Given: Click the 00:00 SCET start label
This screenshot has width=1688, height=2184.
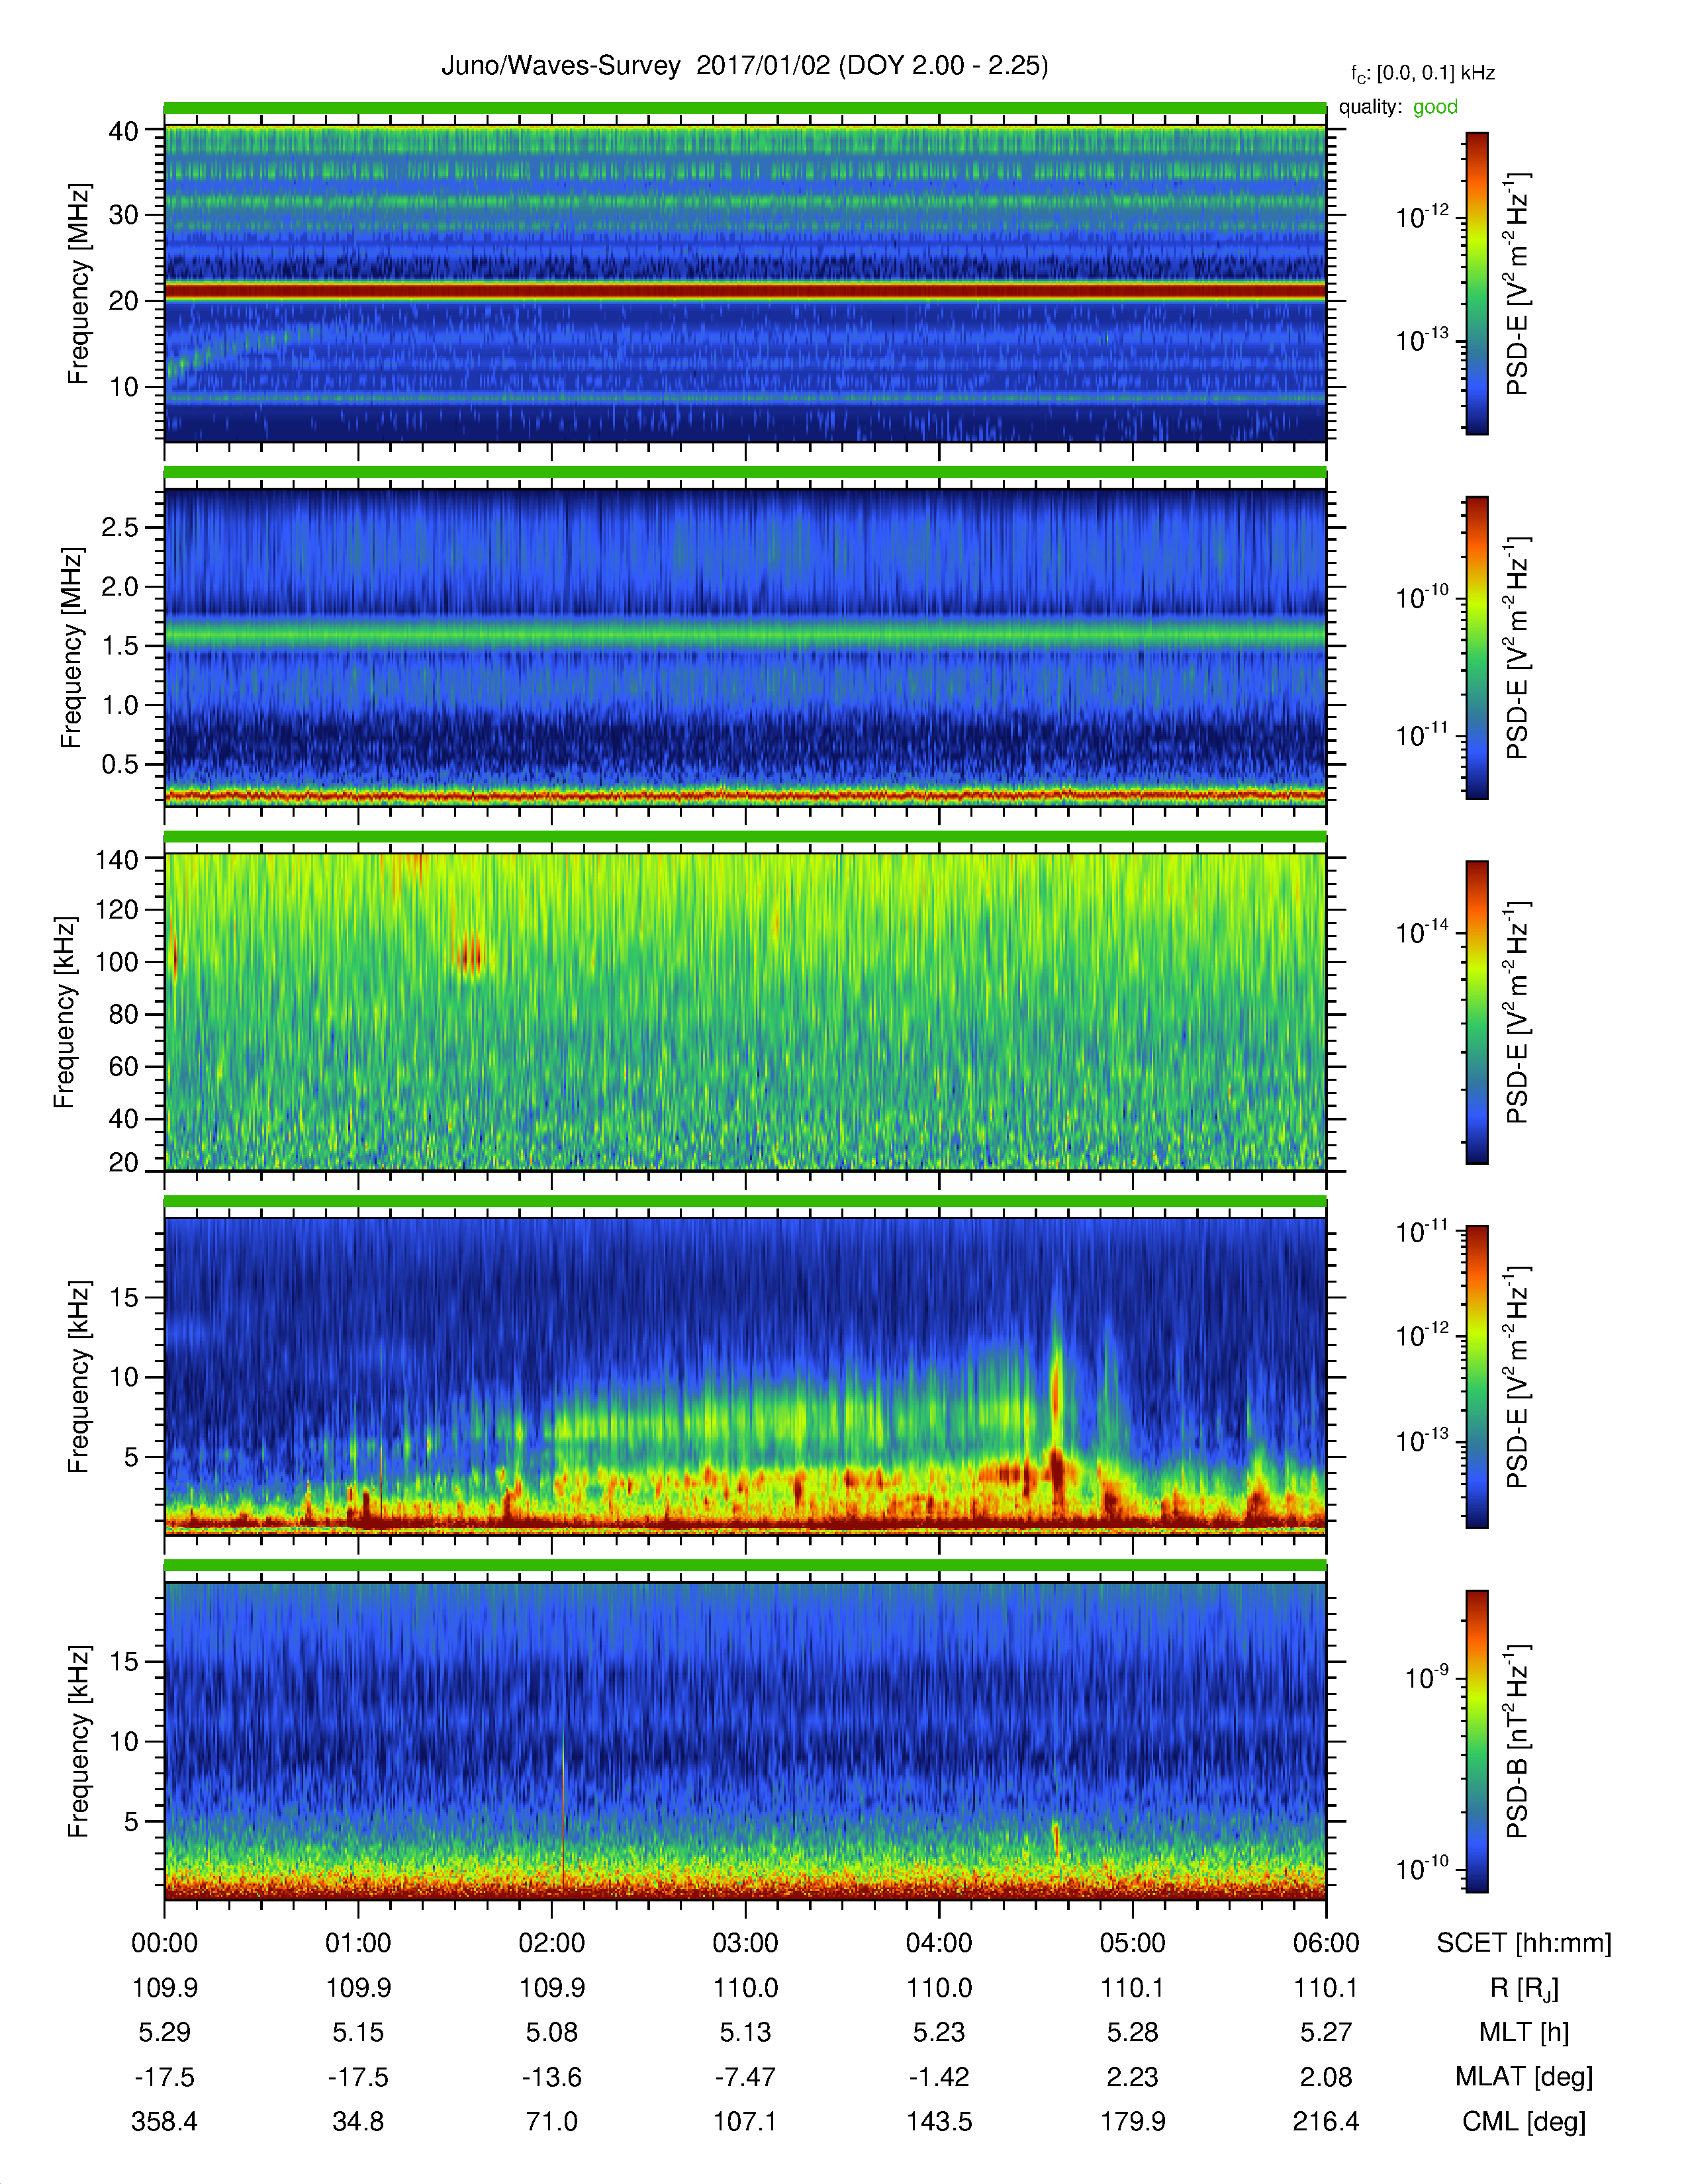Looking at the screenshot, I should coord(165,1943).
